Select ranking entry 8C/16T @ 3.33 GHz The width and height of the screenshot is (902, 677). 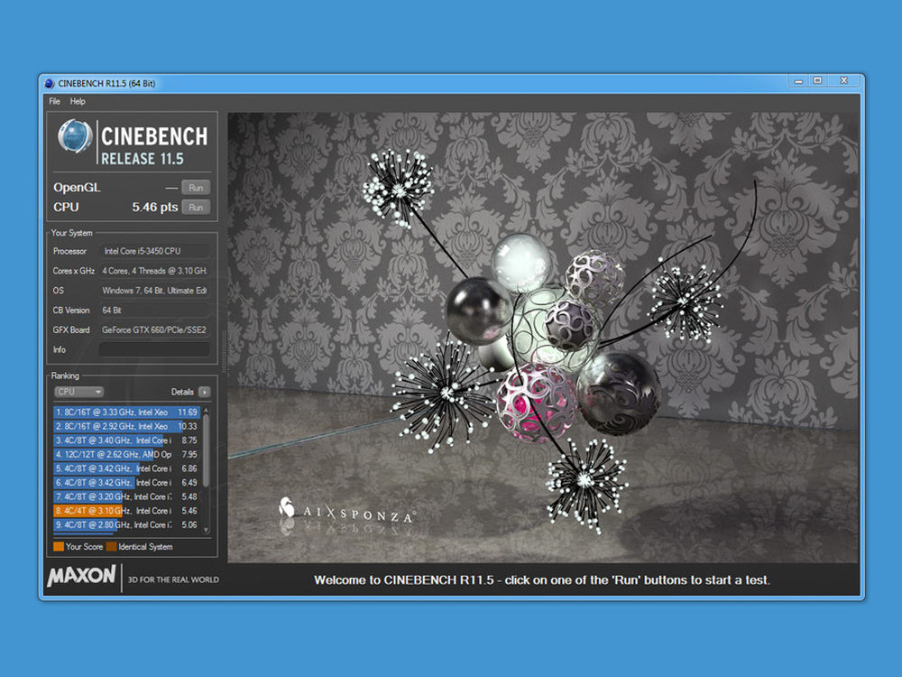coord(126,413)
